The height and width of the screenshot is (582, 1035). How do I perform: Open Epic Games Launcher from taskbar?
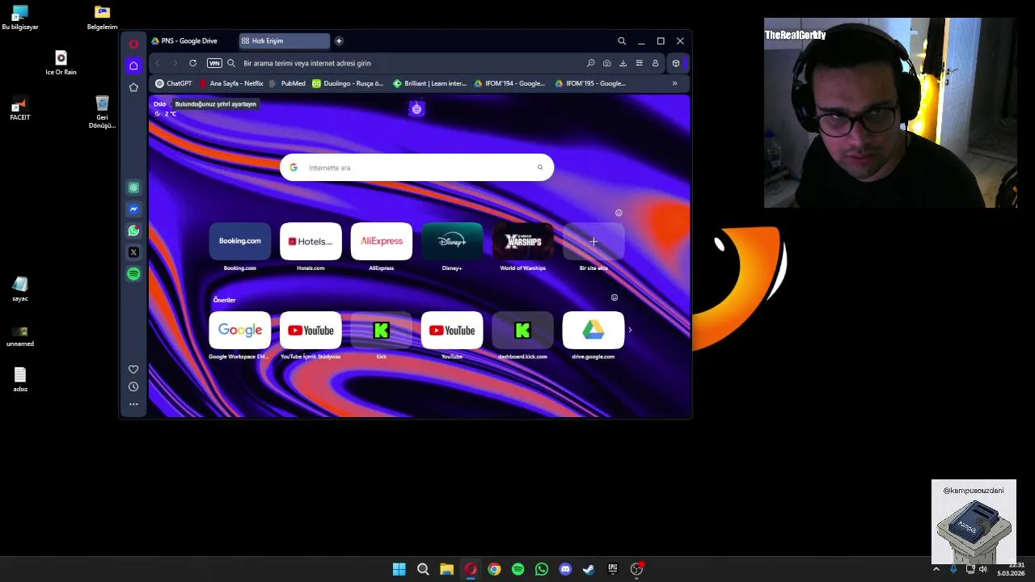pos(613,569)
